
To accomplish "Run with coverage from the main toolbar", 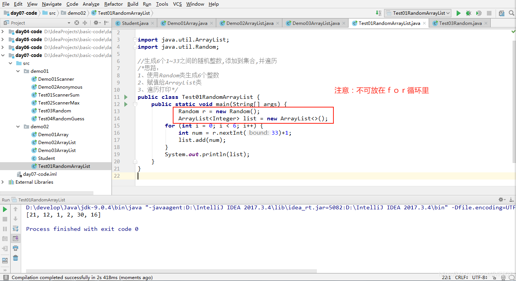I will (x=479, y=13).
